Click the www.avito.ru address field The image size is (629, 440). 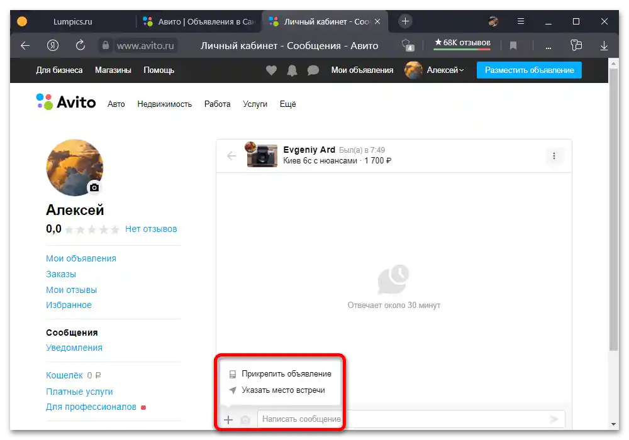146,46
